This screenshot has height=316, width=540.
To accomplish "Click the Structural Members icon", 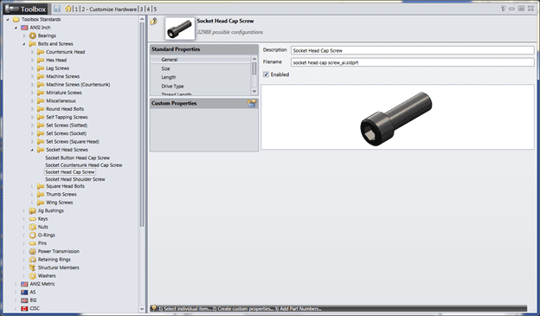I will [x=33, y=268].
